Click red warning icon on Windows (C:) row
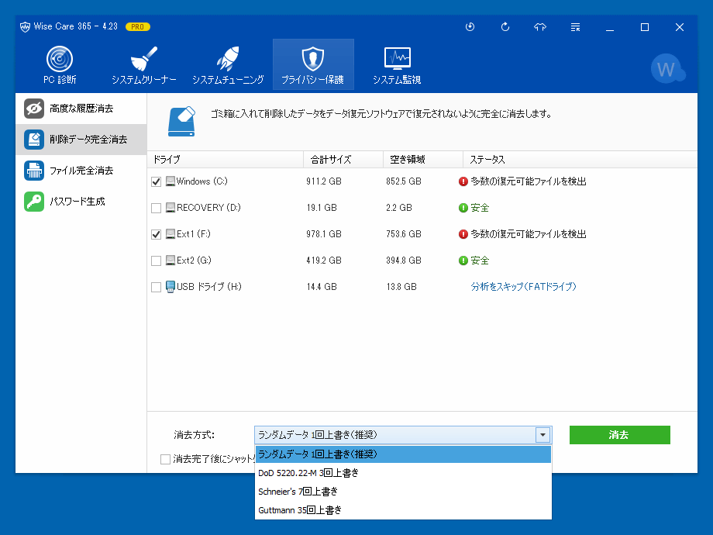713x535 pixels. click(463, 181)
